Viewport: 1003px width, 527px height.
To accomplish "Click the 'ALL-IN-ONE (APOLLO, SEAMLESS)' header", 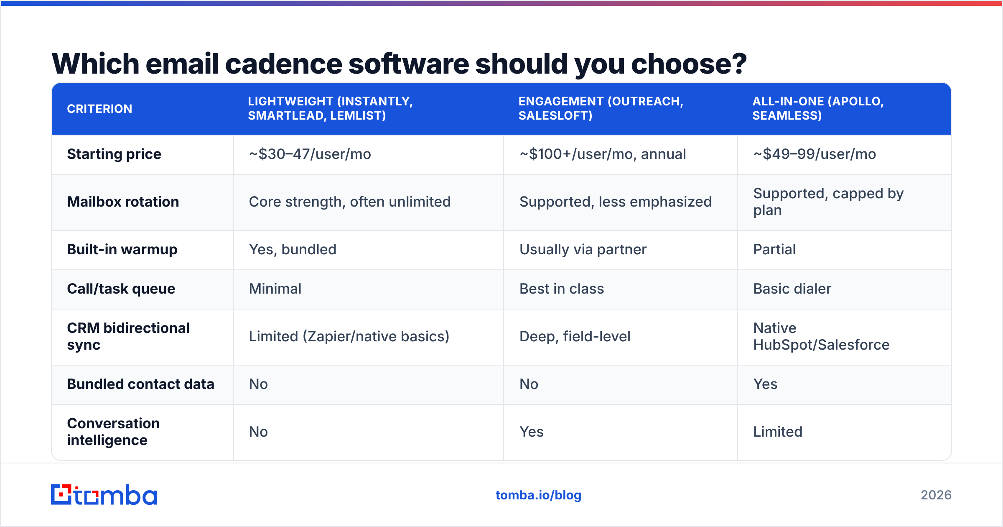I will (x=818, y=108).
